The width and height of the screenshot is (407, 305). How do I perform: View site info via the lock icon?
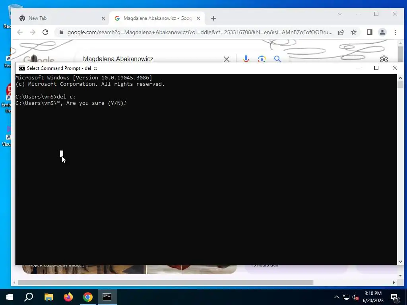(x=61, y=32)
